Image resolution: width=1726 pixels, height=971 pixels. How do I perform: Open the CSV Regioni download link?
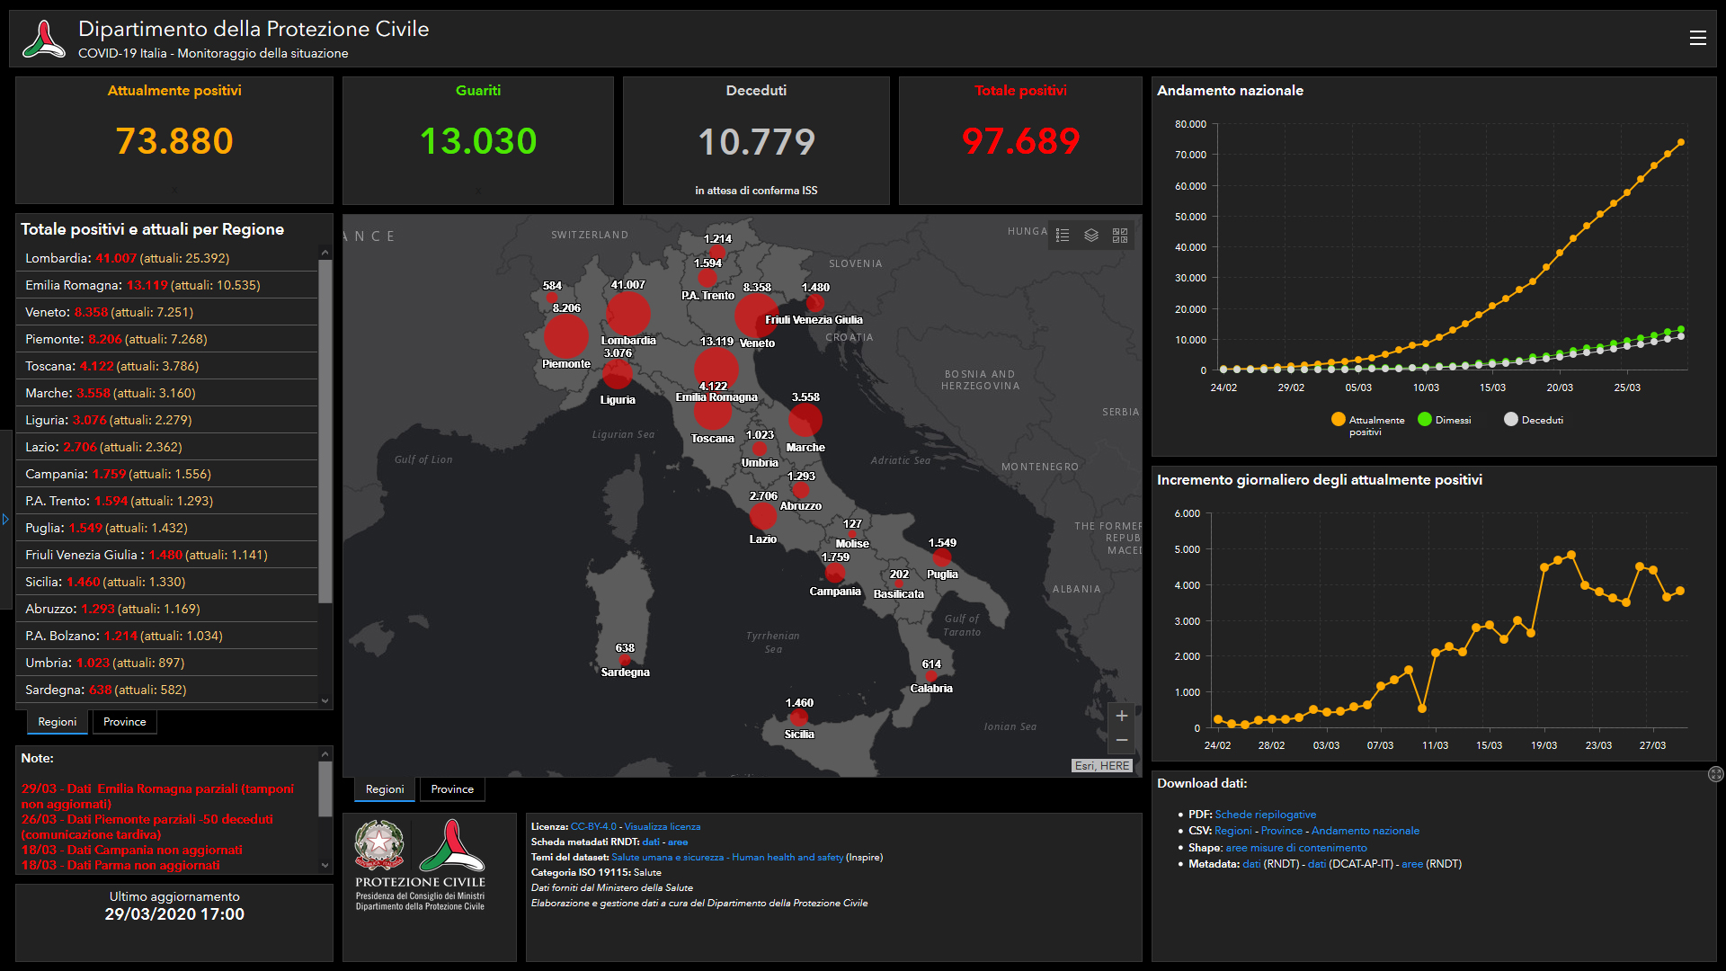[1232, 831]
